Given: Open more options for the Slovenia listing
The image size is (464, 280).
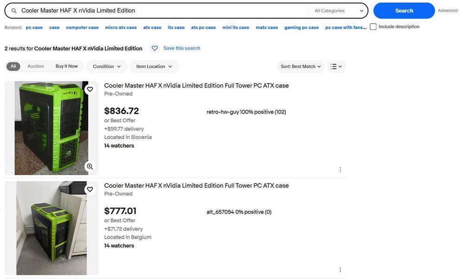Looking at the screenshot, I should click(340, 169).
